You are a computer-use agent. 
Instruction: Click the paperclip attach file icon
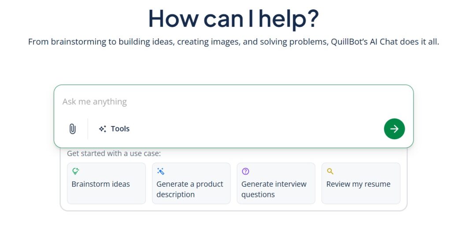tap(73, 129)
